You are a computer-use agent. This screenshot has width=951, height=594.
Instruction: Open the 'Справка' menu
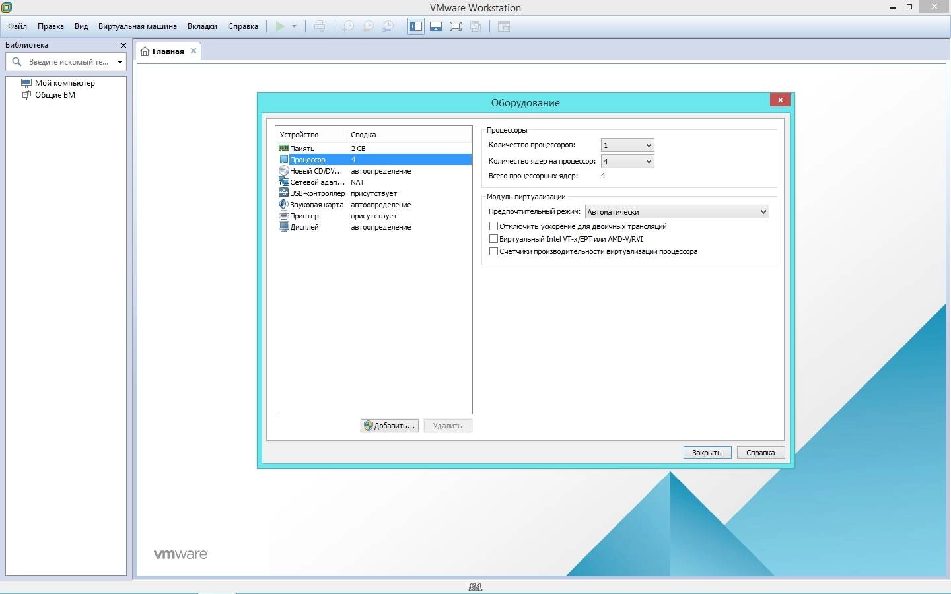point(243,26)
